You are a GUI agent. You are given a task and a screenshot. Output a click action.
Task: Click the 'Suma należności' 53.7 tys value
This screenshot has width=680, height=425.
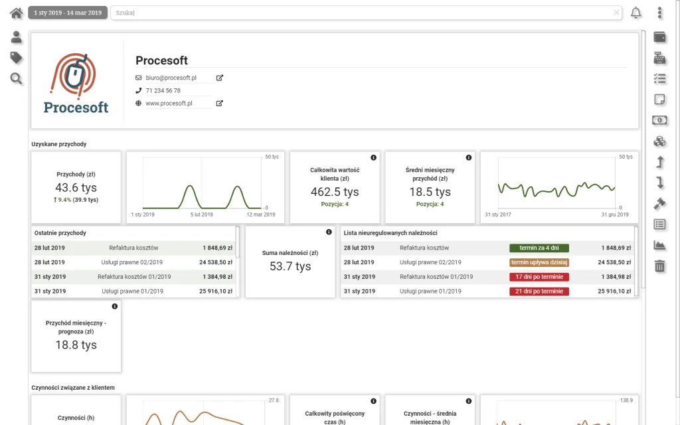point(290,266)
